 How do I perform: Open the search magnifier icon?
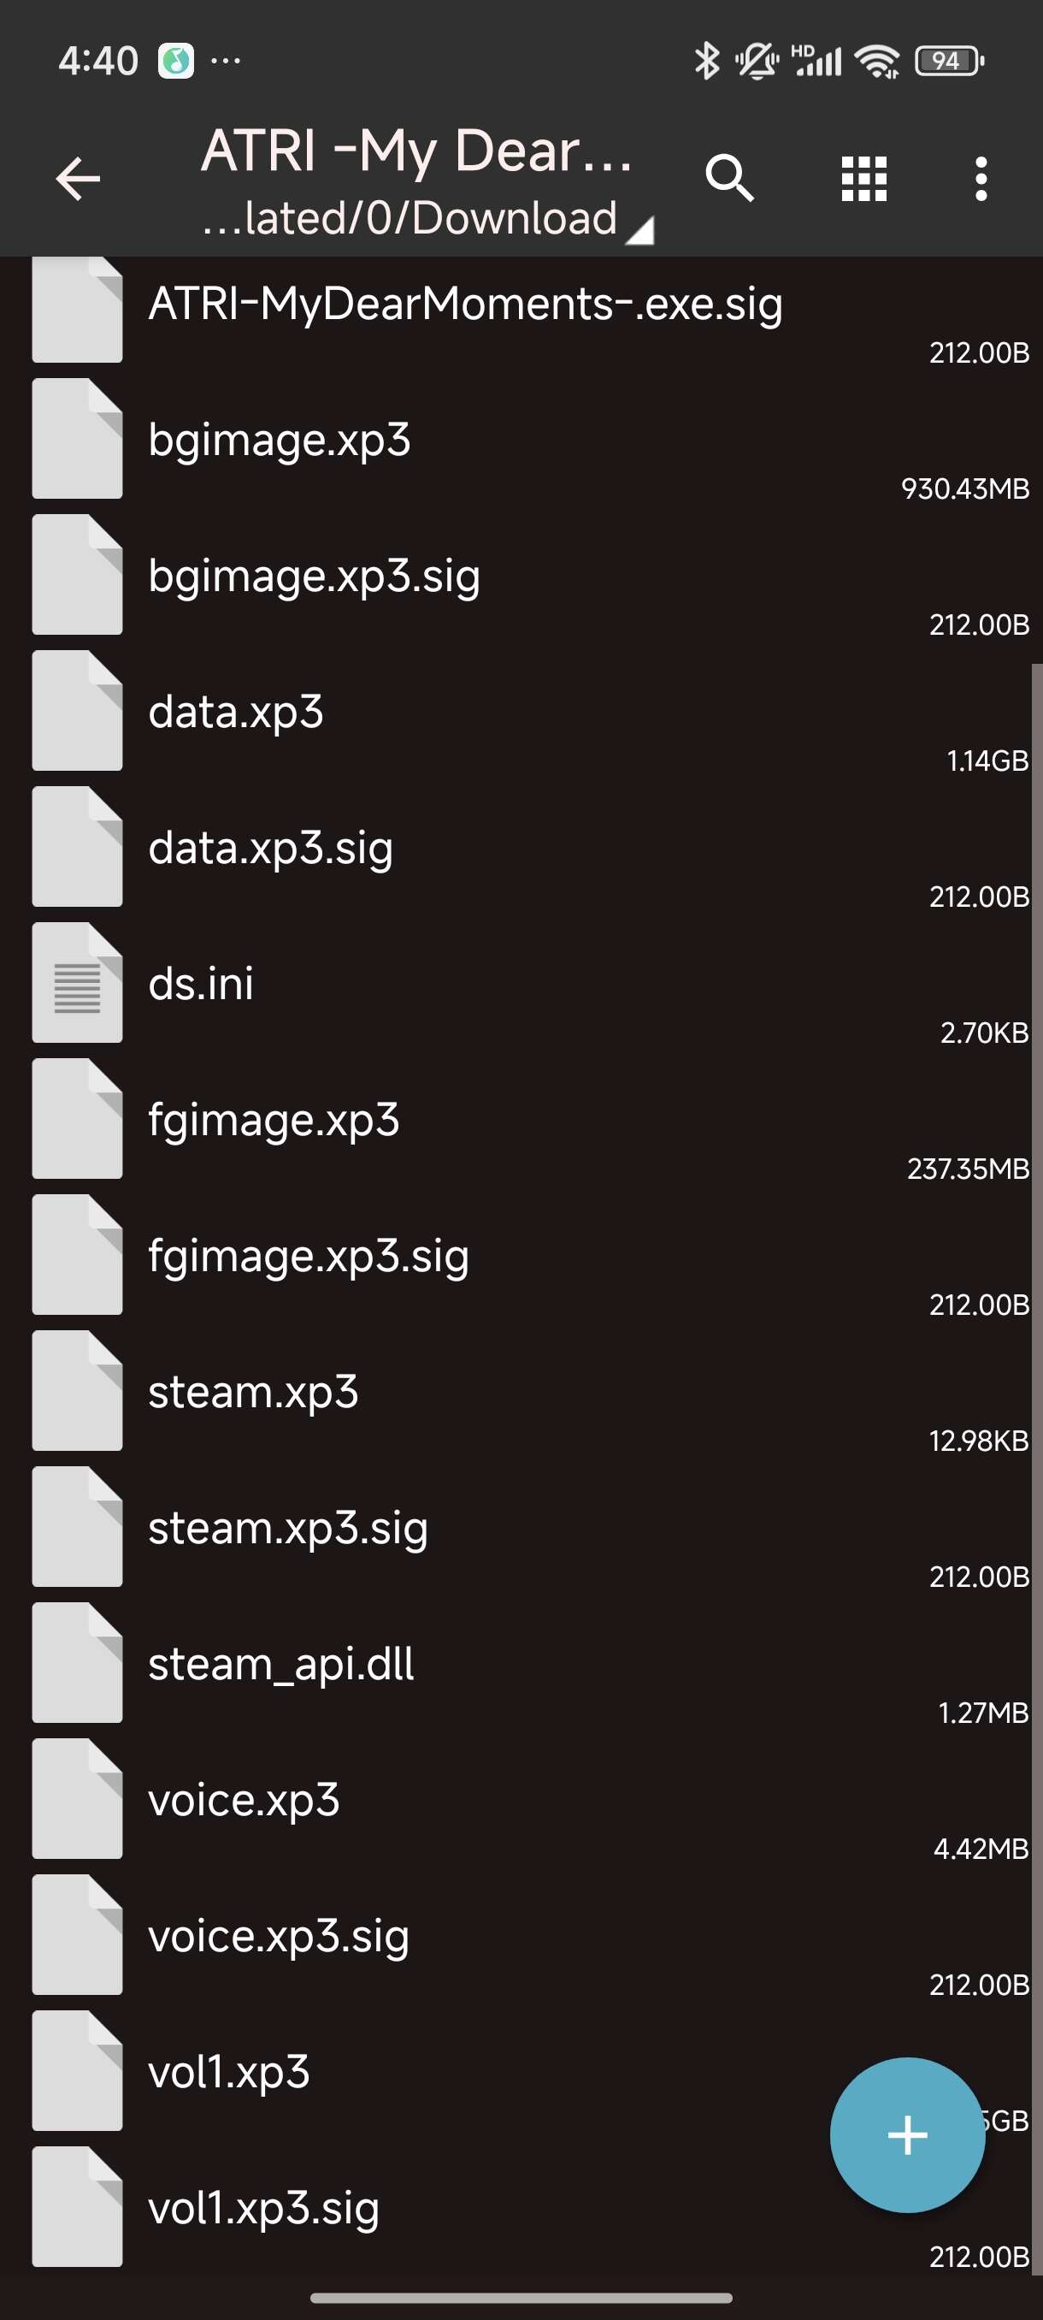coord(729,177)
